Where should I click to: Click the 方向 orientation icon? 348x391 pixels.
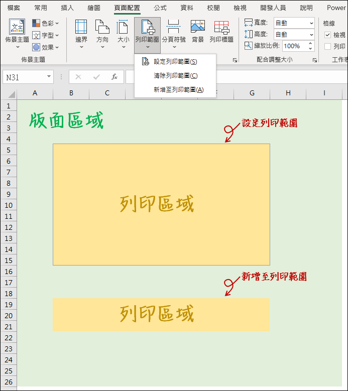(x=102, y=27)
